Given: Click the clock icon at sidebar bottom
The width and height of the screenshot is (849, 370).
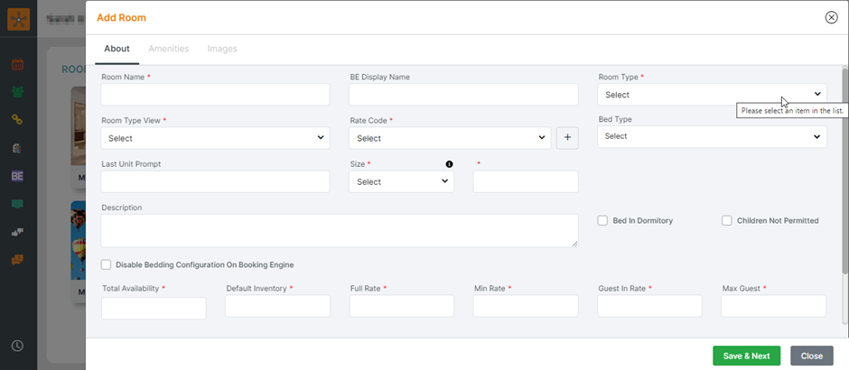Looking at the screenshot, I should [17, 346].
